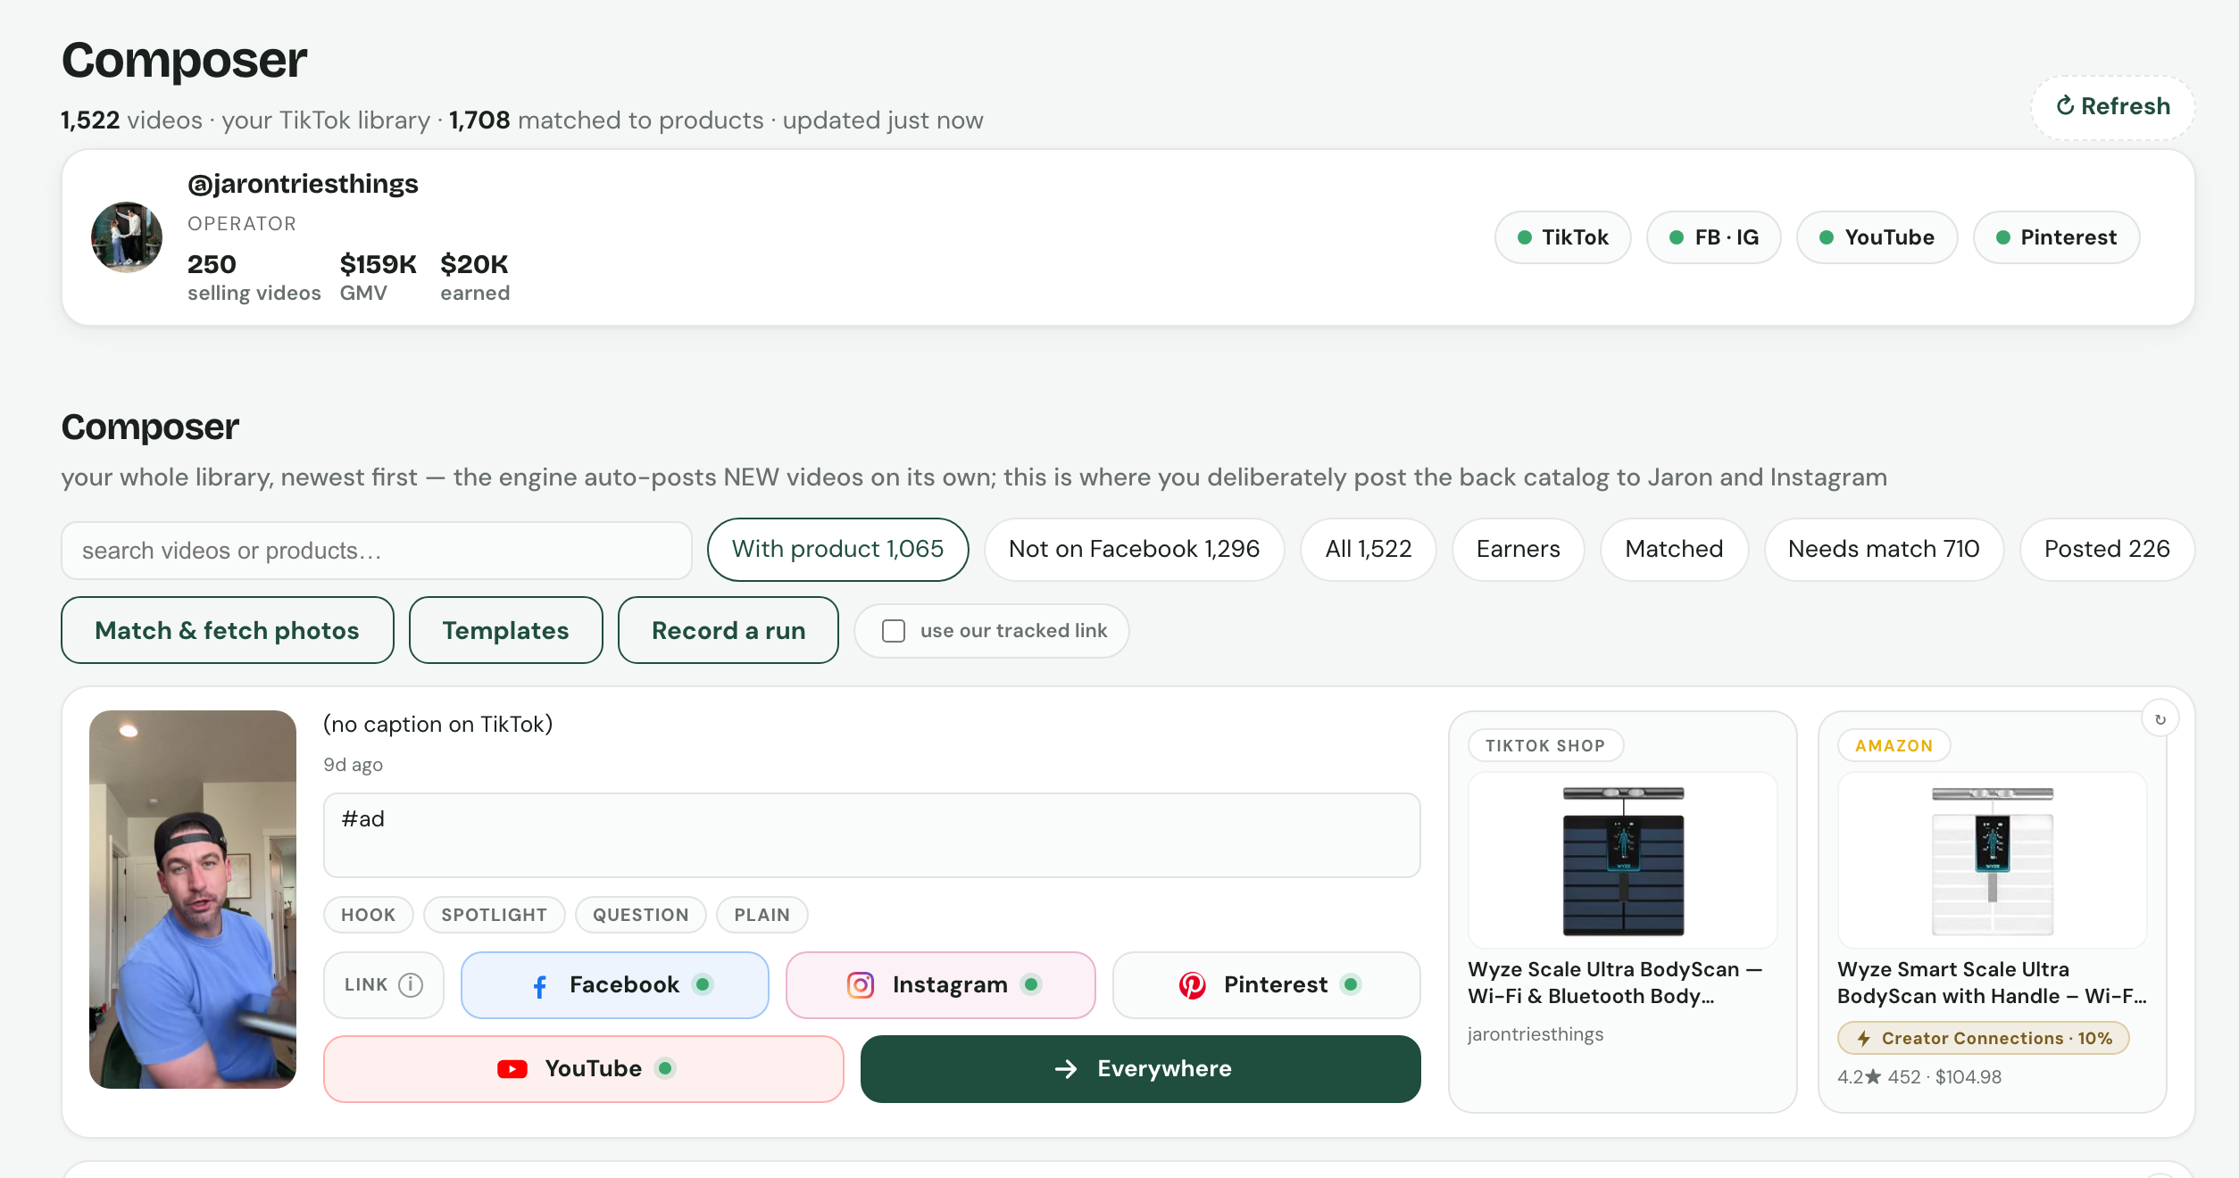Click the jarontriesthings seller text
The image size is (2239, 1178).
1536,1034
